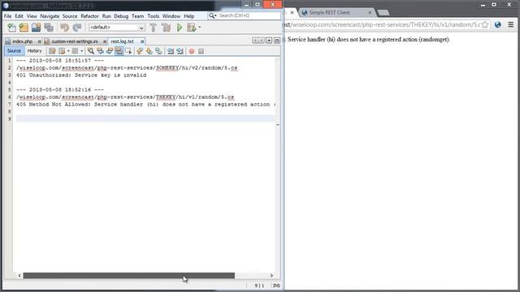Screen dimensions: 520x292
Task: Click Shift Line Left icon
Action: tap(171, 51)
